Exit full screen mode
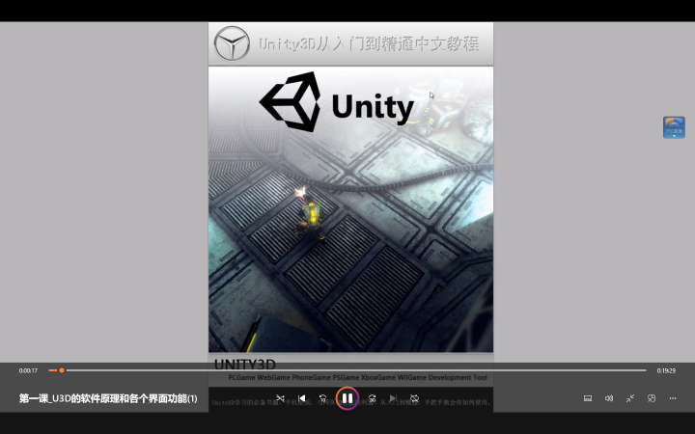 tap(630, 398)
